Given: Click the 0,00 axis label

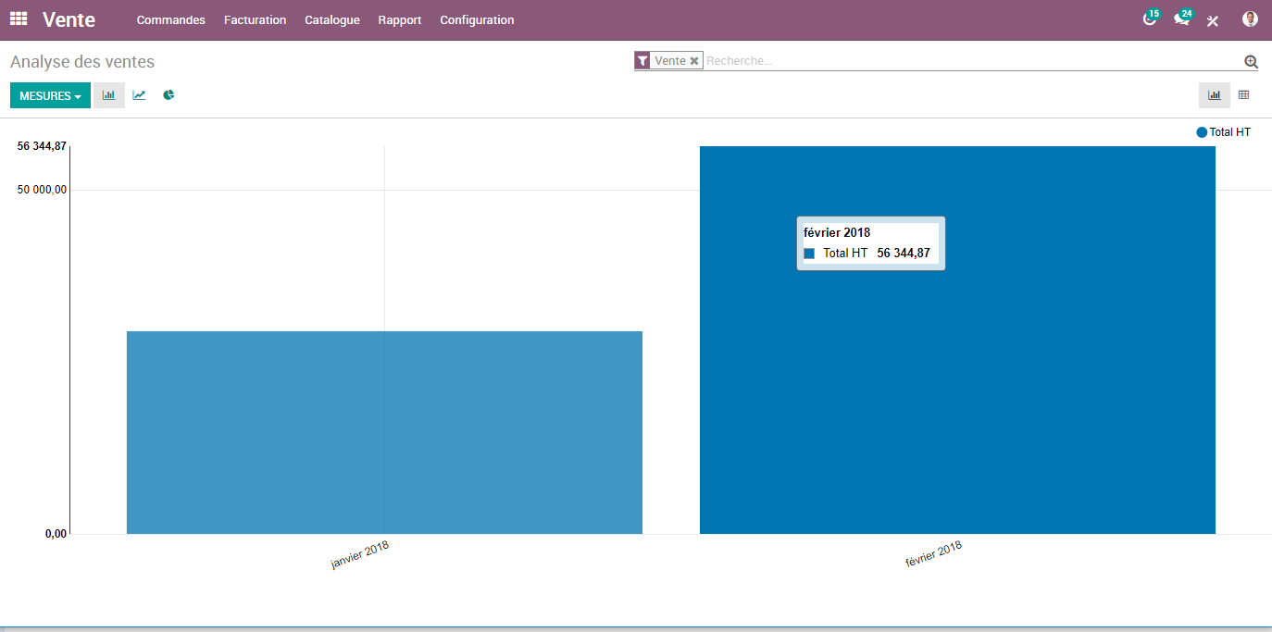Looking at the screenshot, I should pyautogui.click(x=56, y=534).
